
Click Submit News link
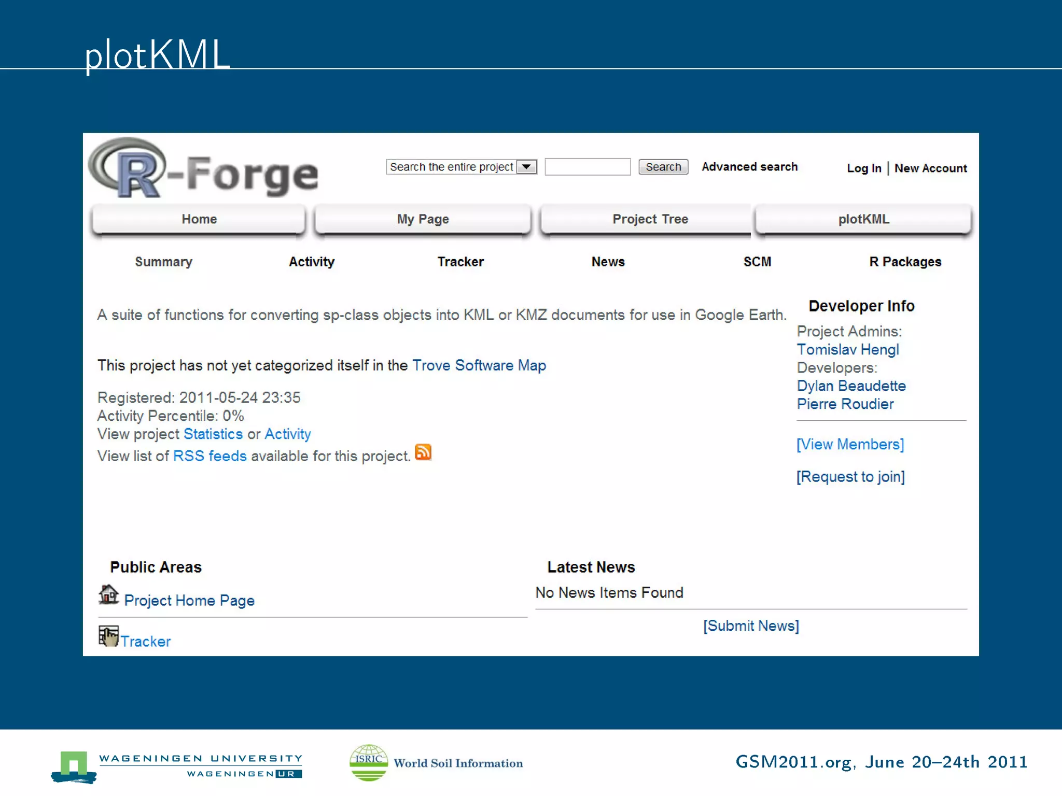[x=751, y=626]
